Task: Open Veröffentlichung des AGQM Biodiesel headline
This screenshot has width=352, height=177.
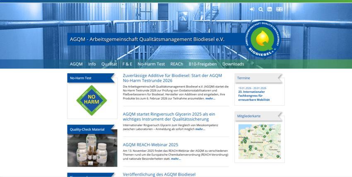Action: click(159, 174)
